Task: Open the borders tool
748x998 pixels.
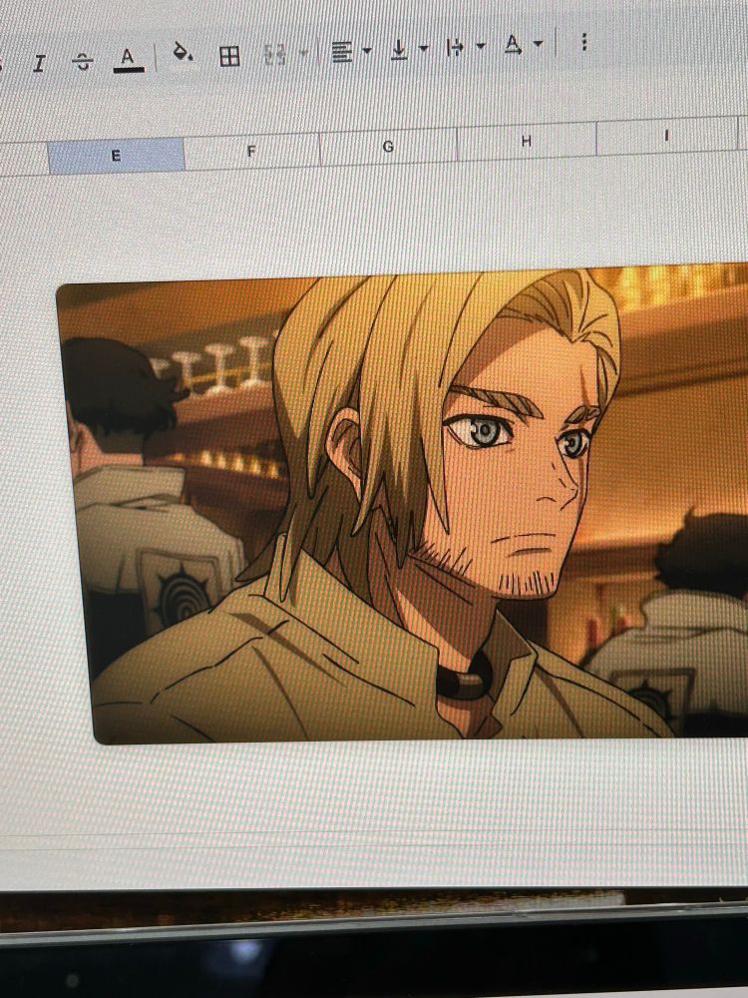Action: pos(229,56)
